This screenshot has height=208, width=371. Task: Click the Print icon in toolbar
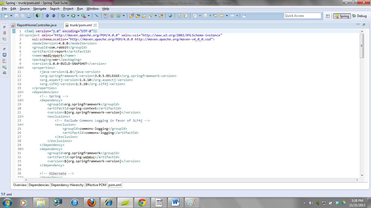(x=29, y=16)
